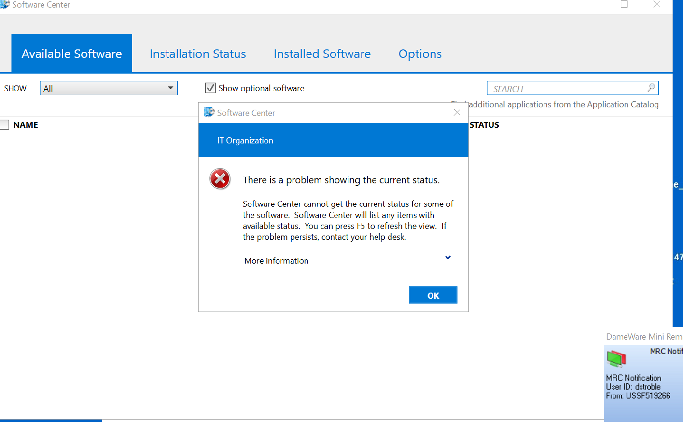
Task: Click the red error icon in the dialog
Action: pos(220,179)
